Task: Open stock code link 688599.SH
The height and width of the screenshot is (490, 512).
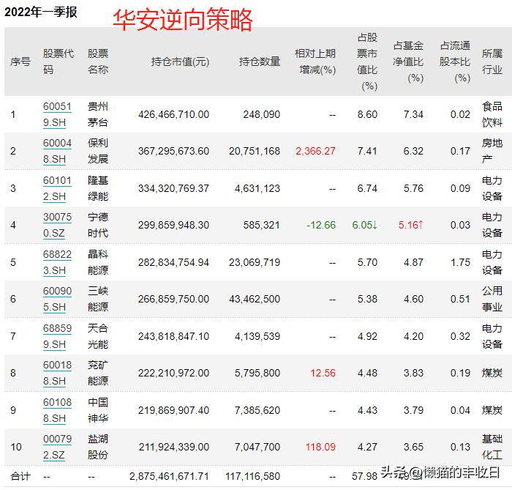Action: pyautogui.click(x=57, y=336)
